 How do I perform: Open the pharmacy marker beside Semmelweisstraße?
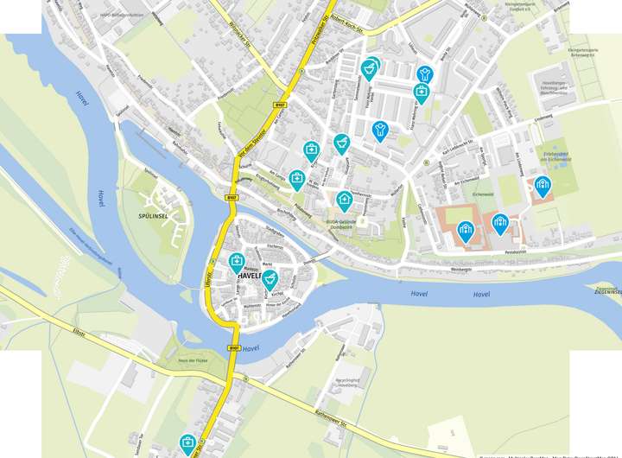(x=370, y=70)
